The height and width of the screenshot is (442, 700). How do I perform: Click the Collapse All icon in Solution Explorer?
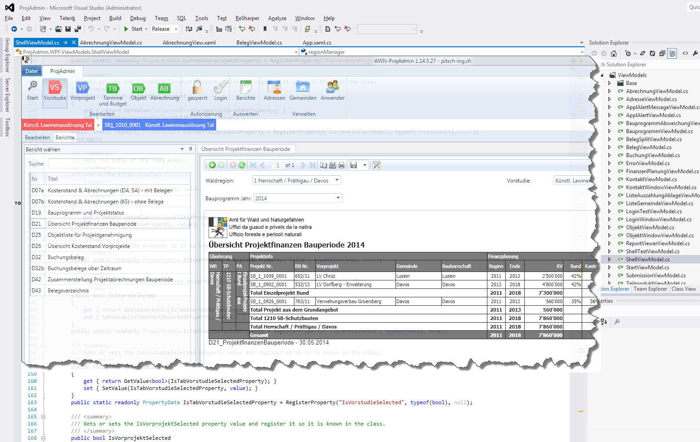coord(662,53)
